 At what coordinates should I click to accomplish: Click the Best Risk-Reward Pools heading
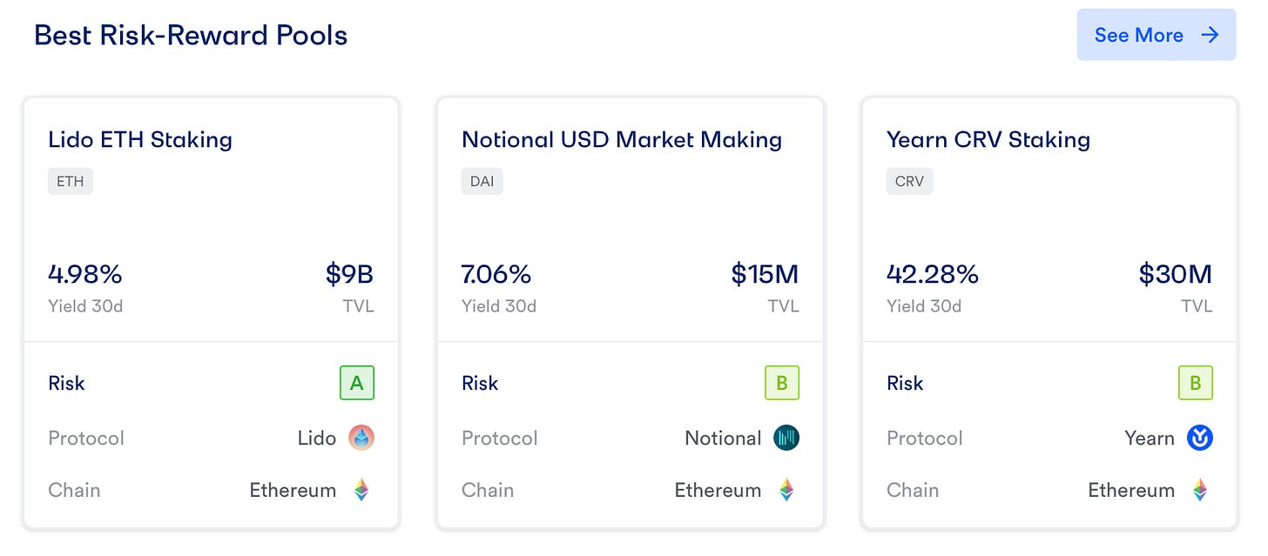tap(191, 36)
